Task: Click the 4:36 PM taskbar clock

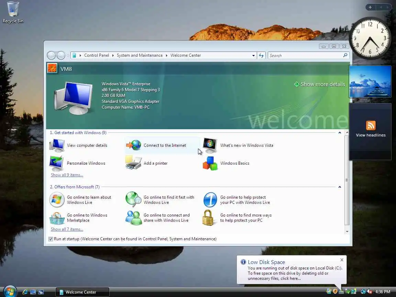Action: pos(383,292)
